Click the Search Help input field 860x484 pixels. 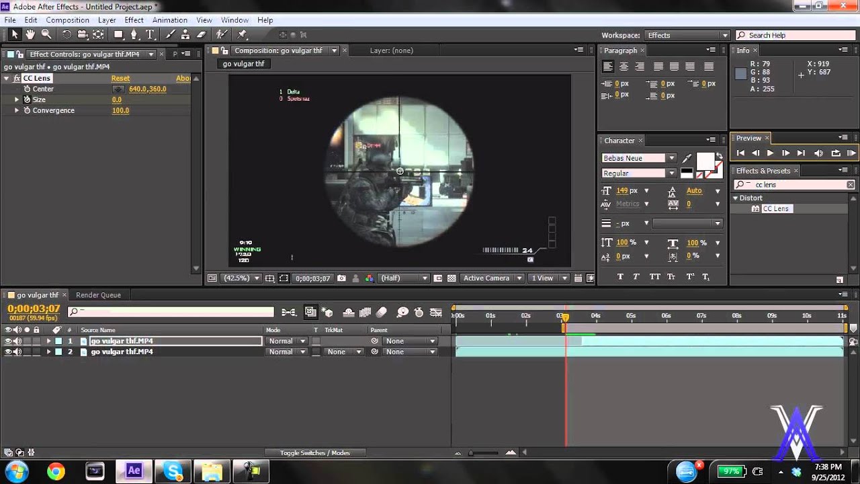(x=797, y=35)
